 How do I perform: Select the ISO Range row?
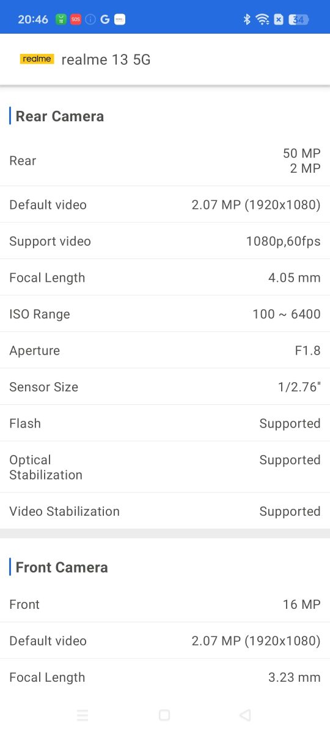tap(165, 314)
